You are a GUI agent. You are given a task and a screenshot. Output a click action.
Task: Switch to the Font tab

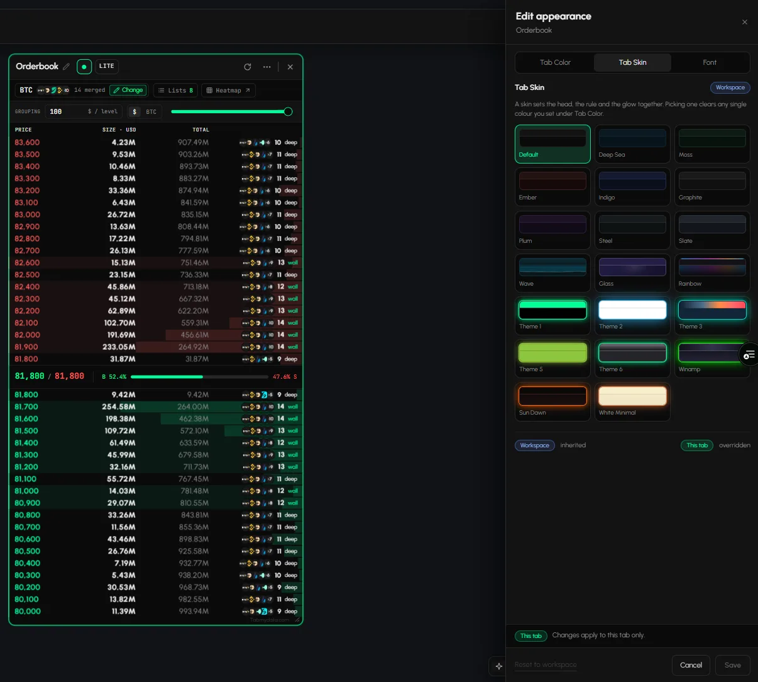coord(710,62)
